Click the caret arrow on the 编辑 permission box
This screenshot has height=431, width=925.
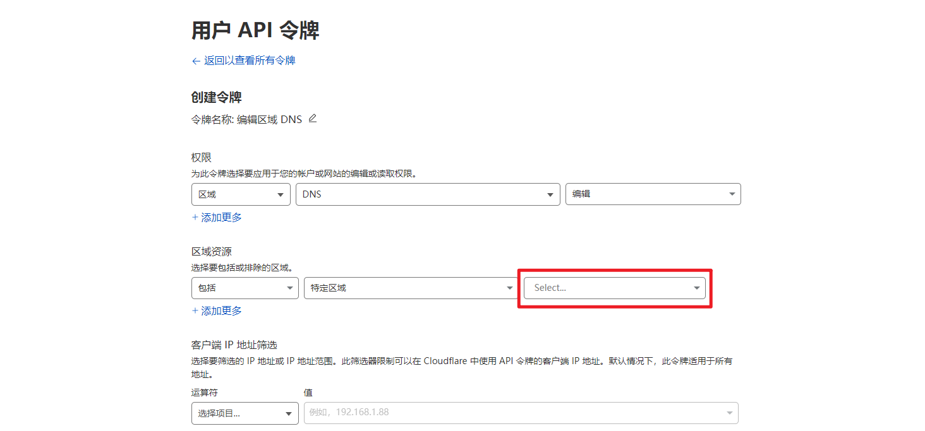732,194
